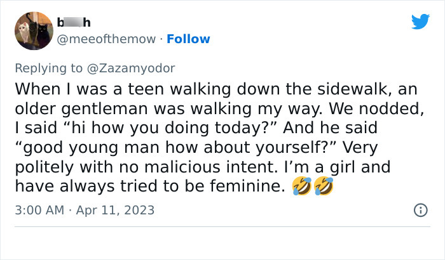Click the divider line below the timestamp
This screenshot has height=260, width=445.
point(222,226)
